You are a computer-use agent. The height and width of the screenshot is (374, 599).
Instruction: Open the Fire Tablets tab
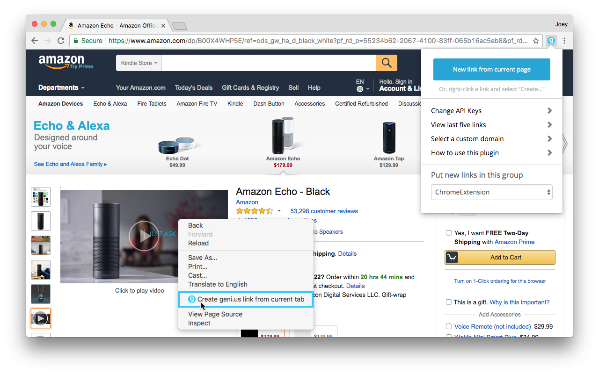coord(152,104)
